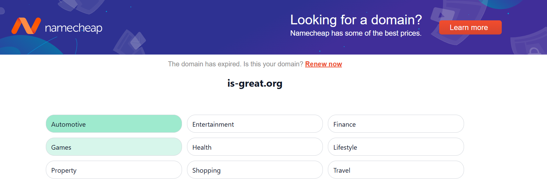Go to the Lifestyle category
Screen dimensions: 547x195
pyautogui.click(x=395, y=147)
